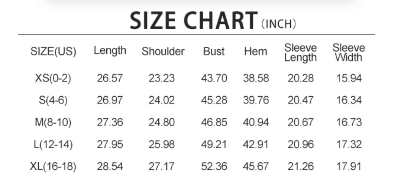Click the L(12-14) size row label
Viewport: 394px width, 176px height.
pos(53,145)
